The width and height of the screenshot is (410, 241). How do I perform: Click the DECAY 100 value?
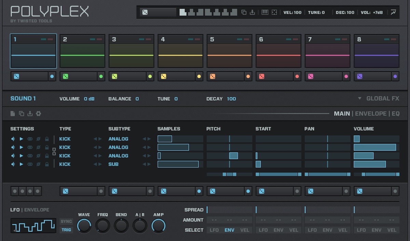pos(231,99)
